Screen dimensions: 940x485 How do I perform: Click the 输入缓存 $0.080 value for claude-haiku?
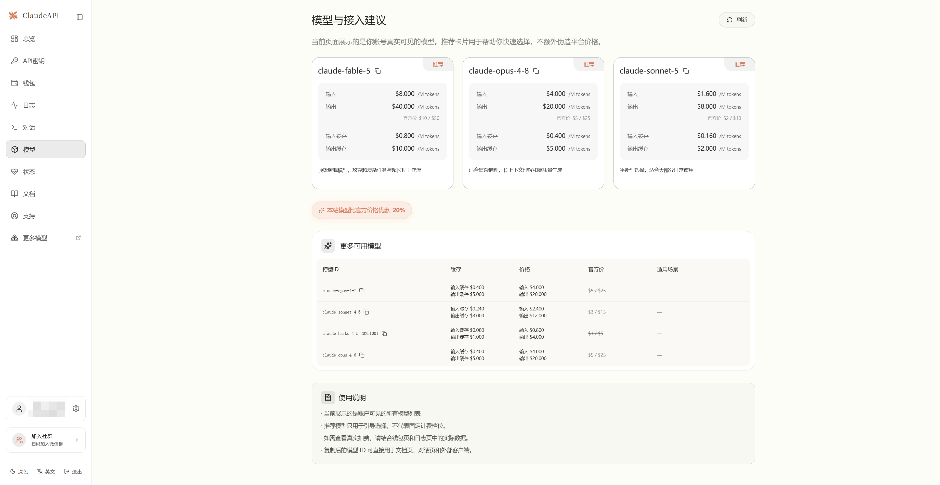click(x=467, y=330)
